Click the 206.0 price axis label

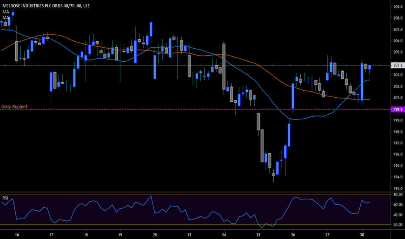[398, 41]
